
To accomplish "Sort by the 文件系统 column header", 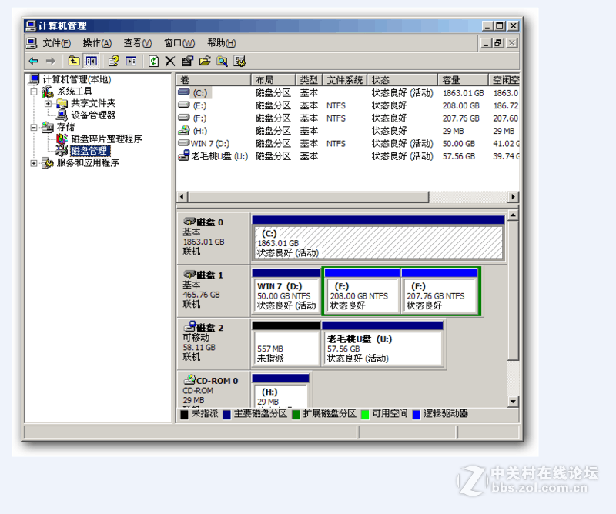I will click(344, 80).
